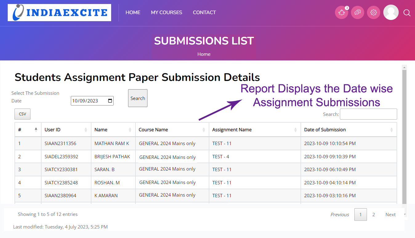415x238 pixels.
Task: Click the vertical scrollbar of the report
Action: coord(405,135)
